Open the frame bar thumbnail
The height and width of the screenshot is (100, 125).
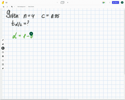pyautogui.click(x=63, y=3)
